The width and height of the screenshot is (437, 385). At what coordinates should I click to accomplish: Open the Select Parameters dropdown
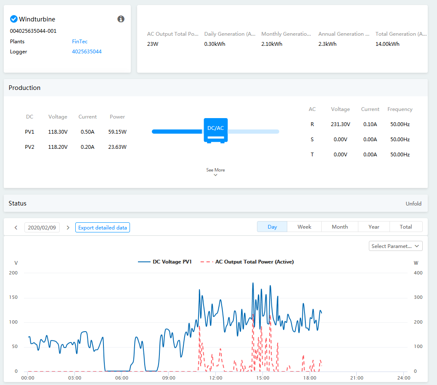[395, 246]
